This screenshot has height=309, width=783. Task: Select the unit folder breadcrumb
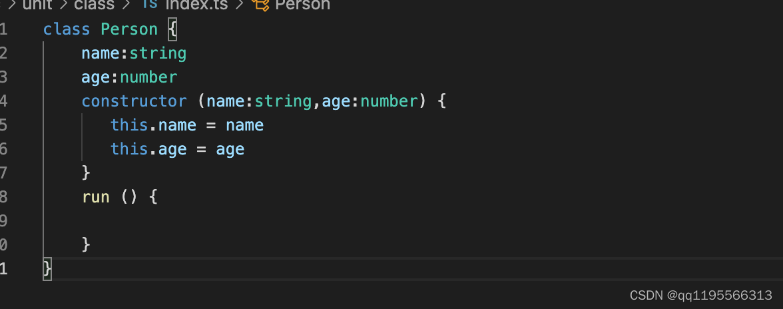click(x=37, y=4)
